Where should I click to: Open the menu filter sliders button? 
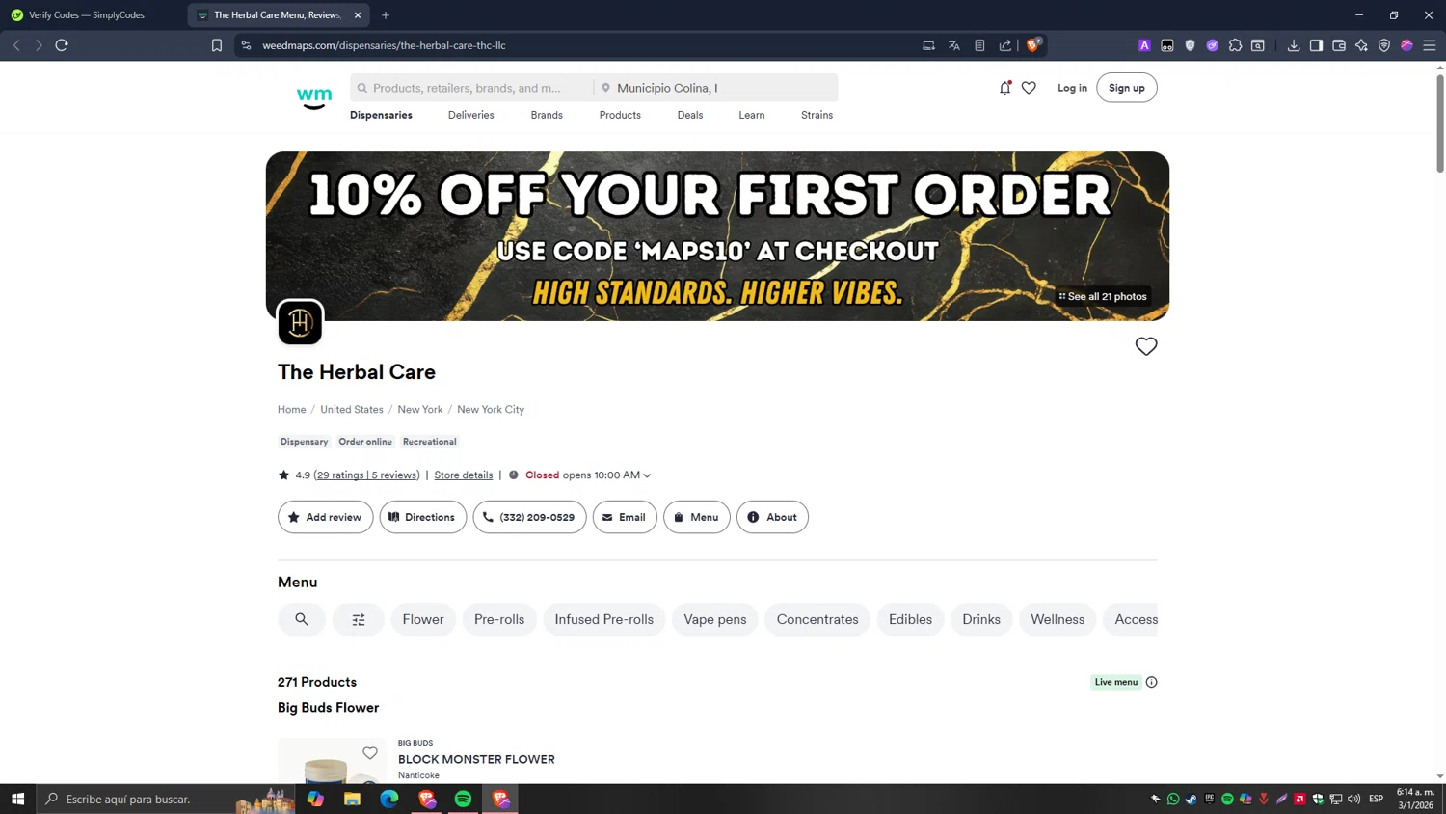tap(359, 619)
